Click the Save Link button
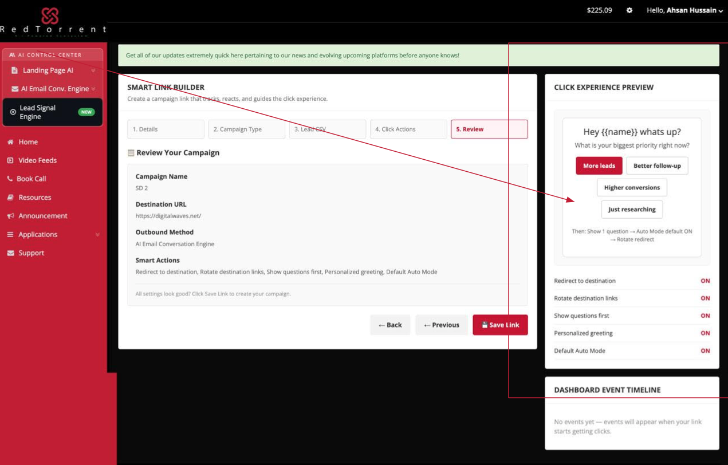This screenshot has width=728, height=465. tap(500, 325)
